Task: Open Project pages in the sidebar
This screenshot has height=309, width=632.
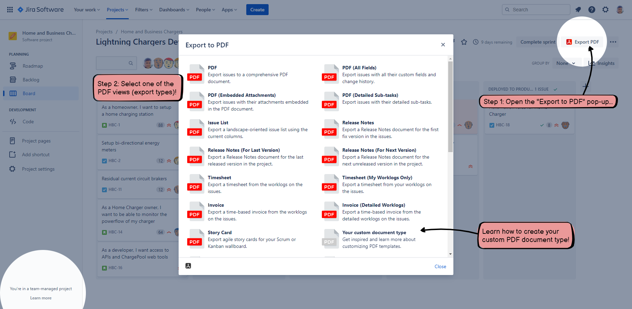Action: (41, 141)
